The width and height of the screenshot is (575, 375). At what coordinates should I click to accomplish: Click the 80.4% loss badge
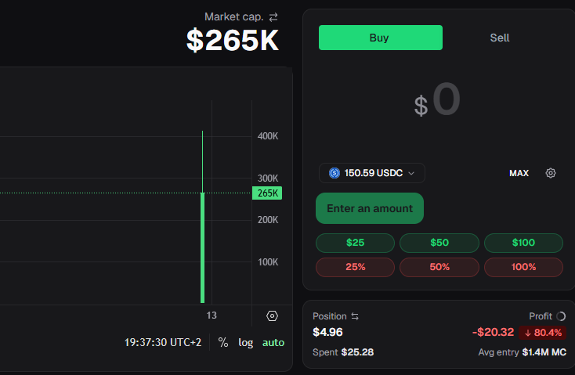(543, 333)
